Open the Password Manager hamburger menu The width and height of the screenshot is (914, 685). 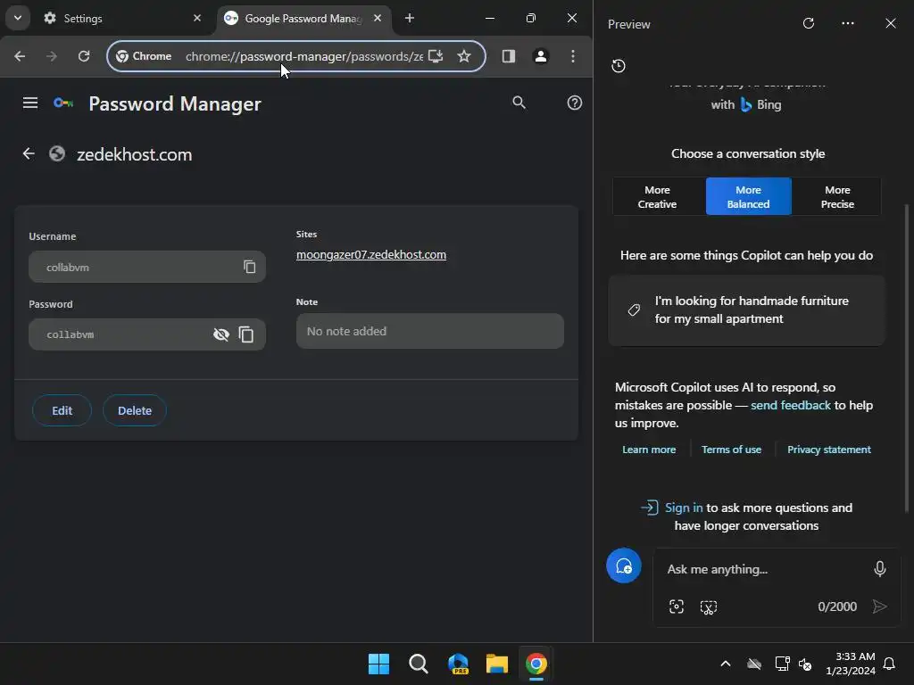pos(30,103)
